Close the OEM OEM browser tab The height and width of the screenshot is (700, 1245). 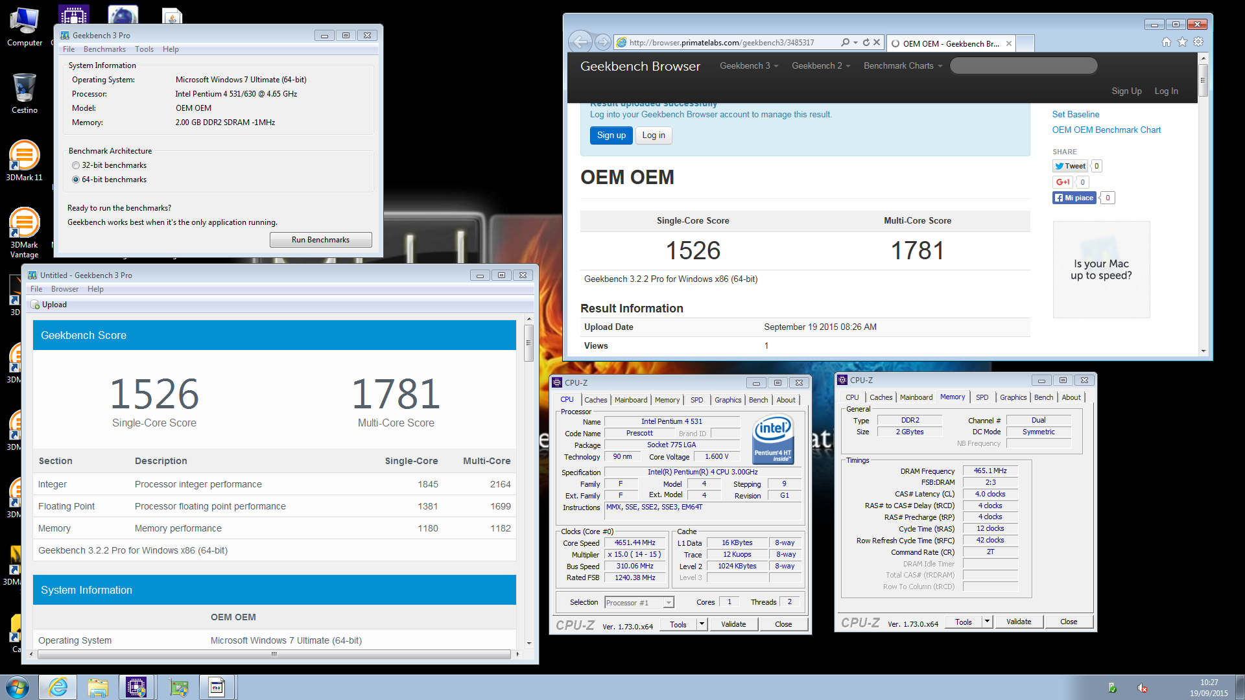1009,43
